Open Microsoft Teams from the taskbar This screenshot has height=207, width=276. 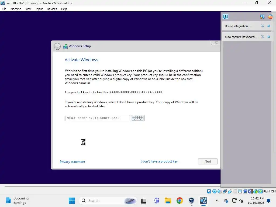156,201
